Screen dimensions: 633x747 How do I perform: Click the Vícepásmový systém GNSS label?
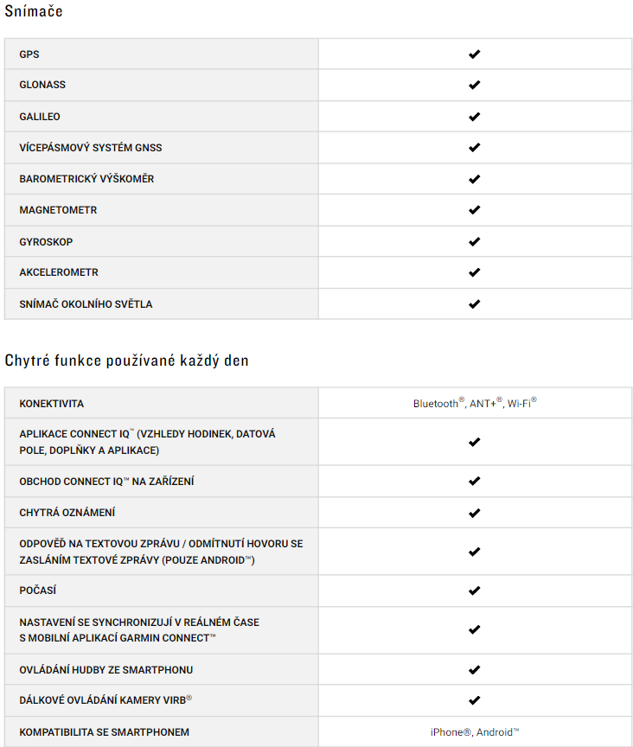91,148
